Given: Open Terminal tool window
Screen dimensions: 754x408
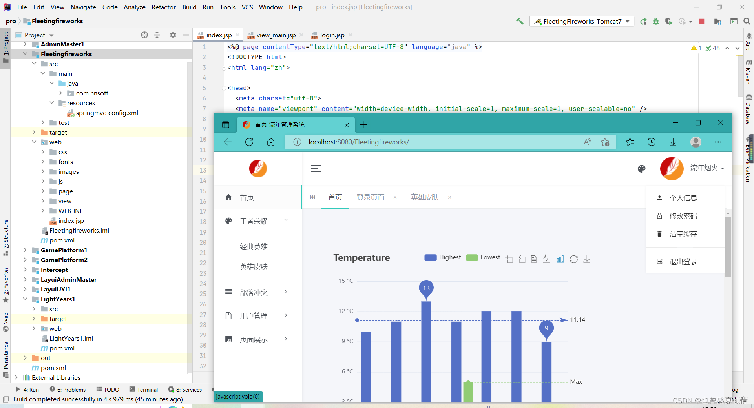Looking at the screenshot, I should (144, 390).
